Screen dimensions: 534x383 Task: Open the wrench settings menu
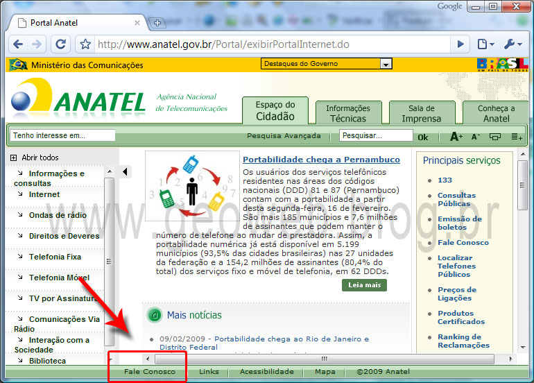point(513,44)
